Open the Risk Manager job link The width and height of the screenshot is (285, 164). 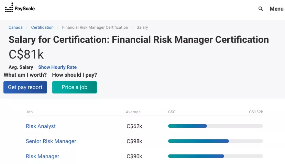pyautogui.click(x=42, y=156)
